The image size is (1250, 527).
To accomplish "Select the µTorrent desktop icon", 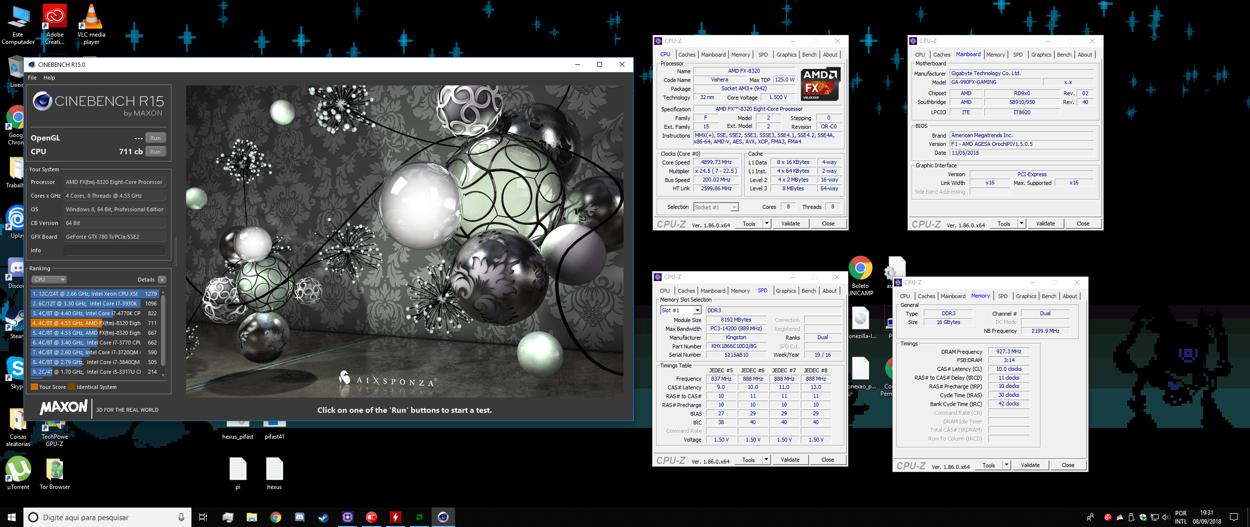I will click(18, 473).
